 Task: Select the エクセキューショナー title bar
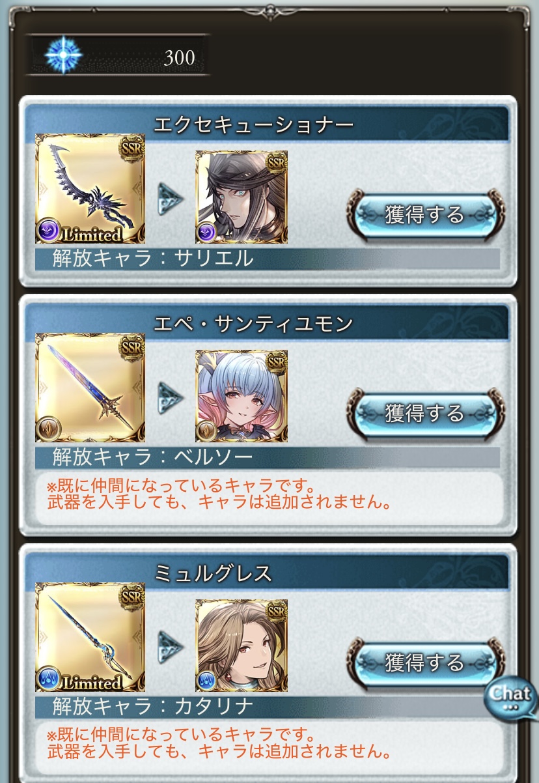pyautogui.click(x=267, y=122)
